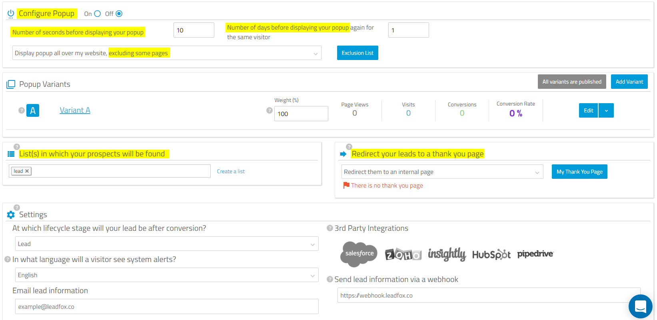Expand the arrow next to Edit button
Image resolution: width=657 pixels, height=320 pixels.
[606, 110]
